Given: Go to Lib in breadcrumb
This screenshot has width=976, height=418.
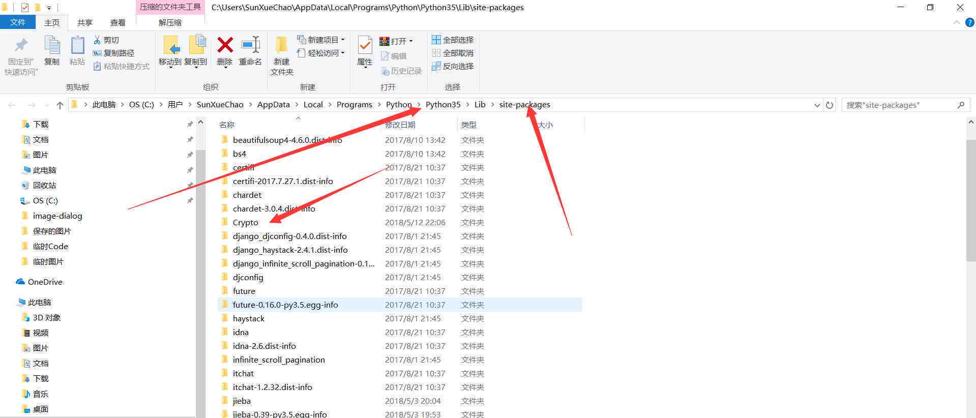Looking at the screenshot, I should (x=480, y=105).
